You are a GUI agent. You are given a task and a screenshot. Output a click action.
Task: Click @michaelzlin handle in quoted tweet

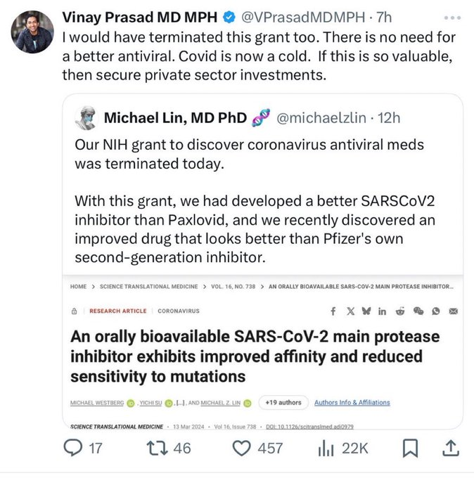point(322,117)
